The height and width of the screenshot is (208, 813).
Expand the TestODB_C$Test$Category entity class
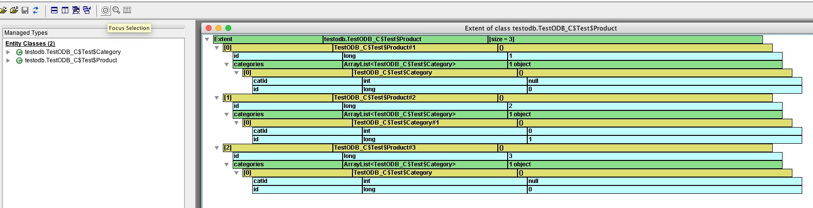point(8,52)
